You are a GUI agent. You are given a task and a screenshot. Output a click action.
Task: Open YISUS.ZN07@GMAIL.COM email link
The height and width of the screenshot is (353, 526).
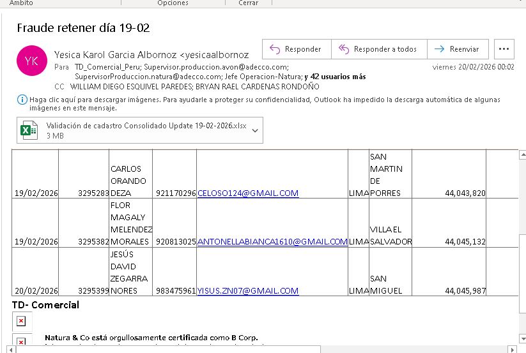point(248,291)
